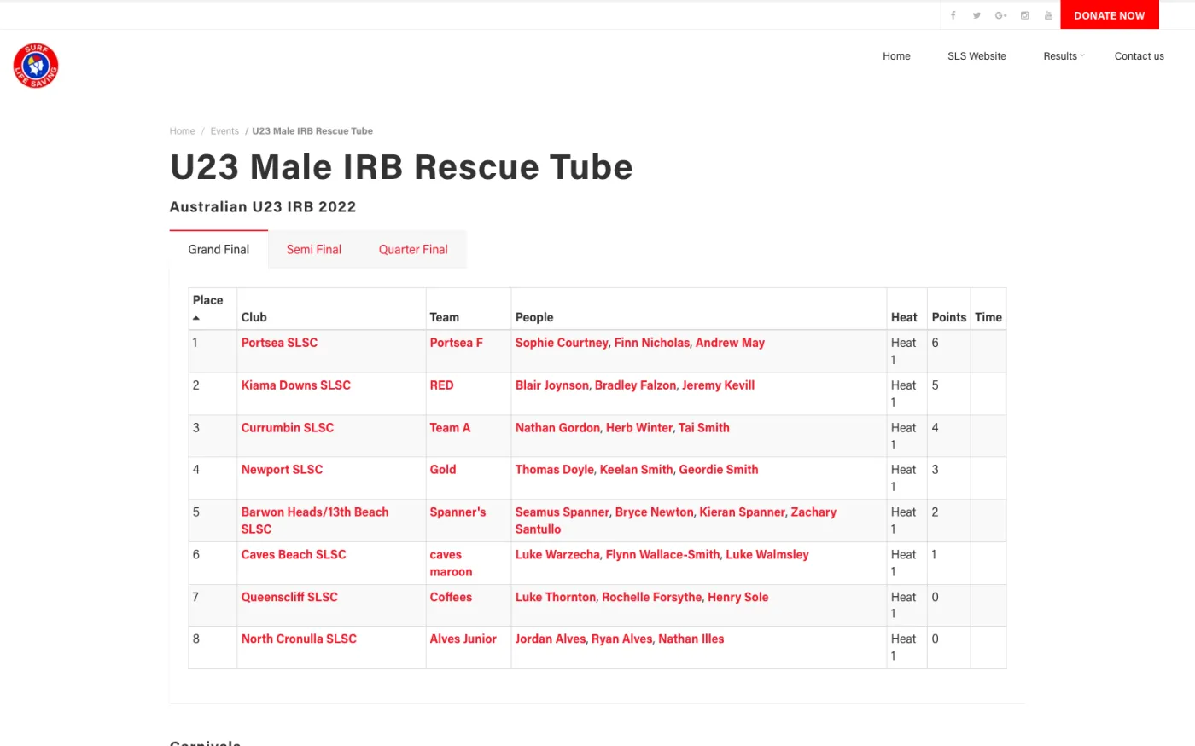Open Sophie Courtney's profile link
1195x746 pixels.
pos(562,343)
